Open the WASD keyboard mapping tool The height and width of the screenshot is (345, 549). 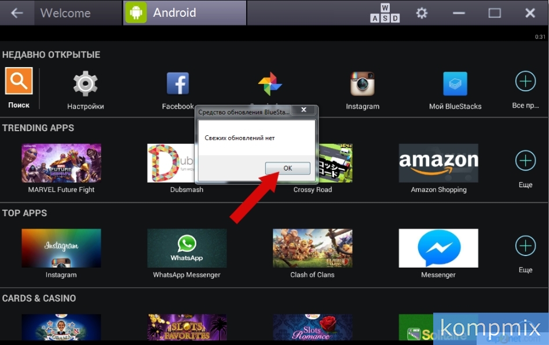[385, 13]
